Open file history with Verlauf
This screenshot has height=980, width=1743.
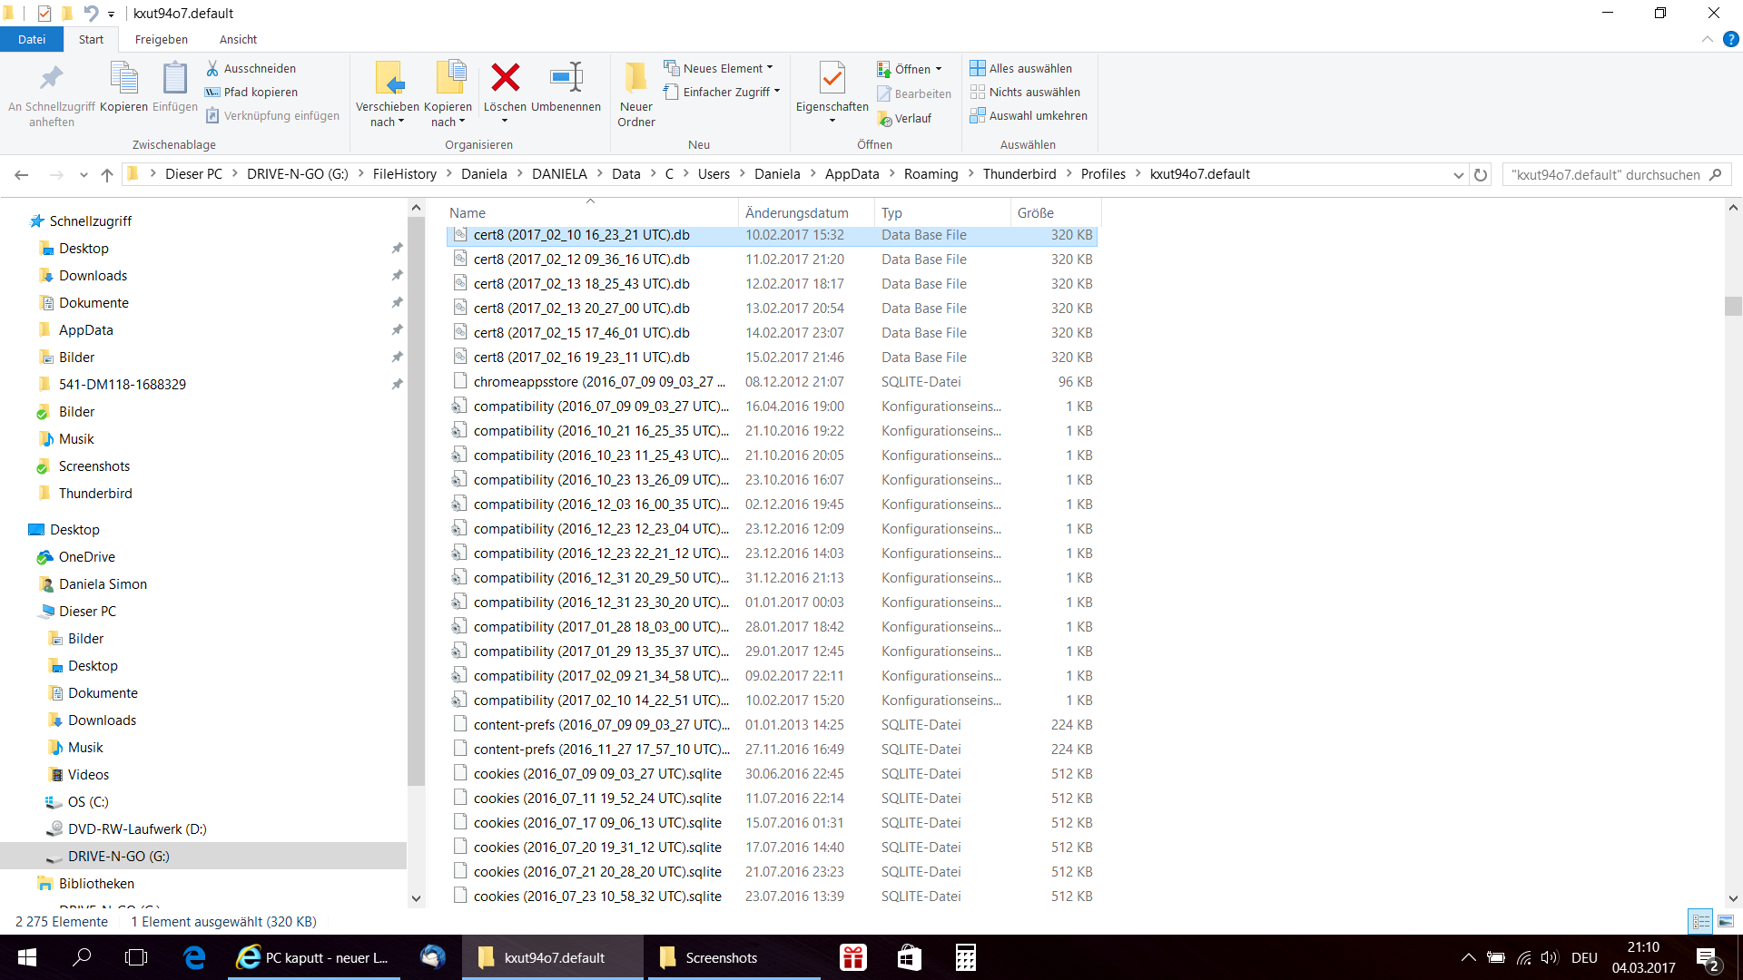coord(904,119)
